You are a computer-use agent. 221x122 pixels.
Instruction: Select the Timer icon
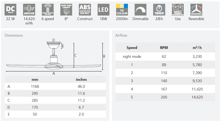tap(159, 10)
